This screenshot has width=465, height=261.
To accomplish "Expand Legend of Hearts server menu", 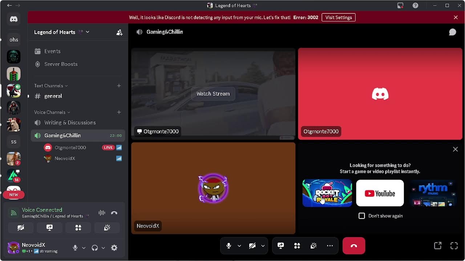I will coord(62,32).
